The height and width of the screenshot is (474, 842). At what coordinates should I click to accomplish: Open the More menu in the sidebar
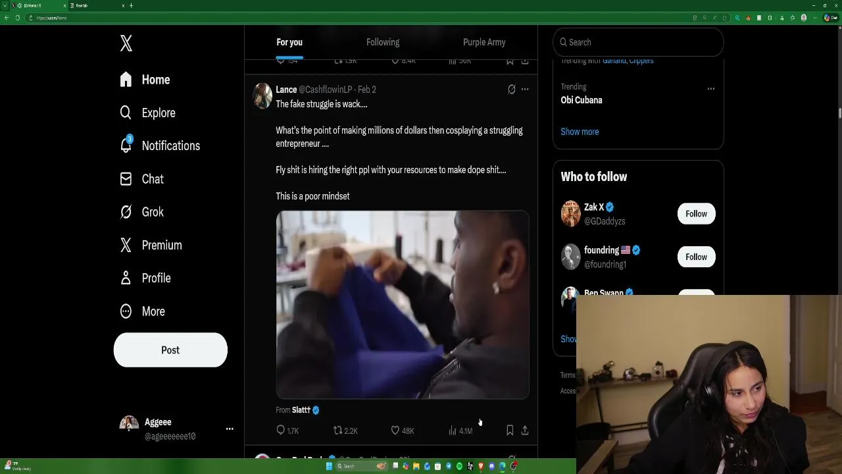click(142, 311)
